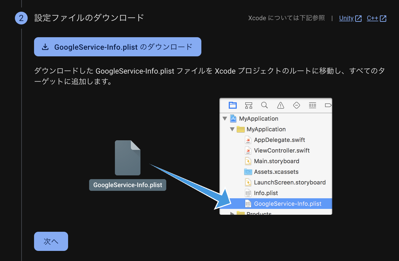
Task: Click the GoogleService-Info.plist file label
Action: [x=128, y=185]
